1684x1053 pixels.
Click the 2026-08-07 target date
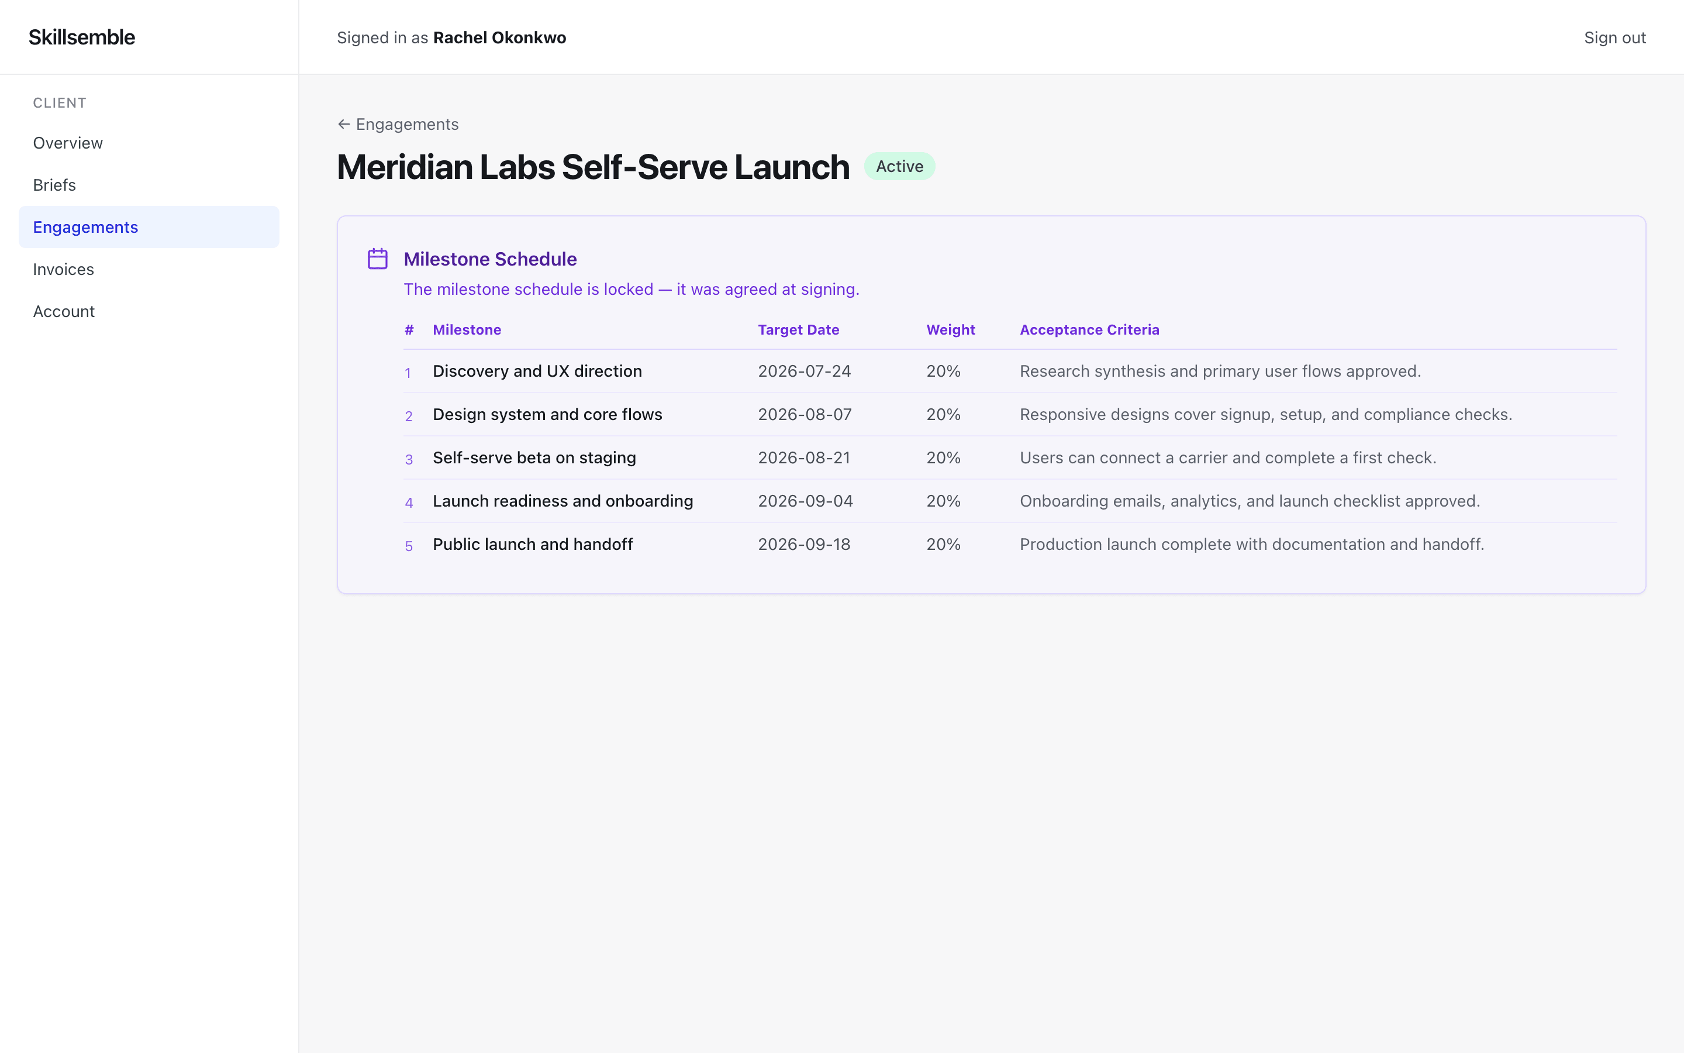pyautogui.click(x=805, y=414)
